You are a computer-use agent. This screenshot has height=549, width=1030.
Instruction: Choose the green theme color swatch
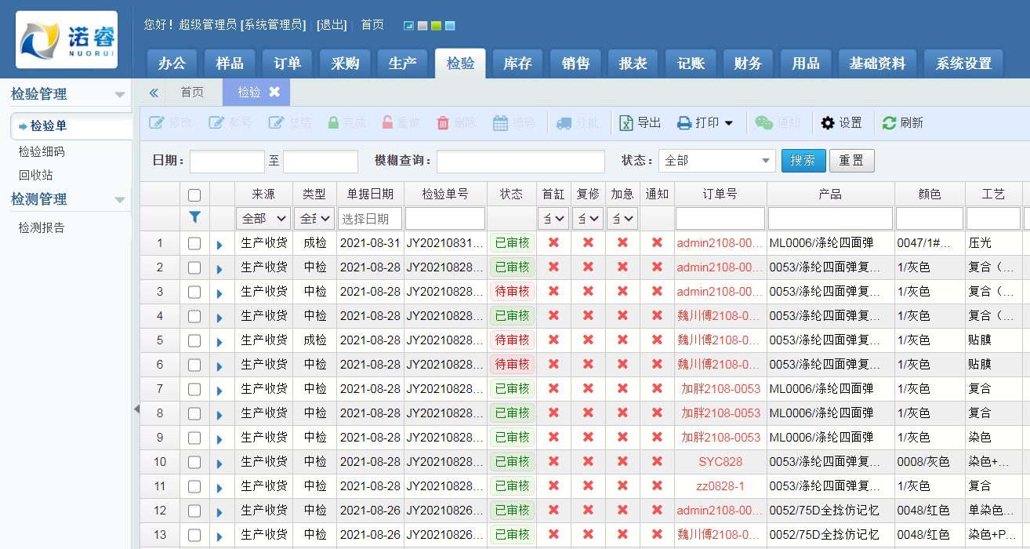click(x=436, y=26)
